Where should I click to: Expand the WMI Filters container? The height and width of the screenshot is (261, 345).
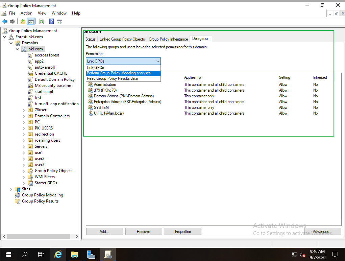(24, 177)
